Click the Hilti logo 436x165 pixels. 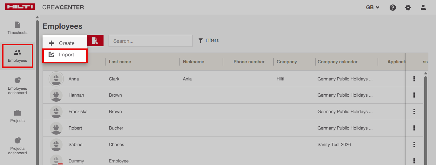20,7
